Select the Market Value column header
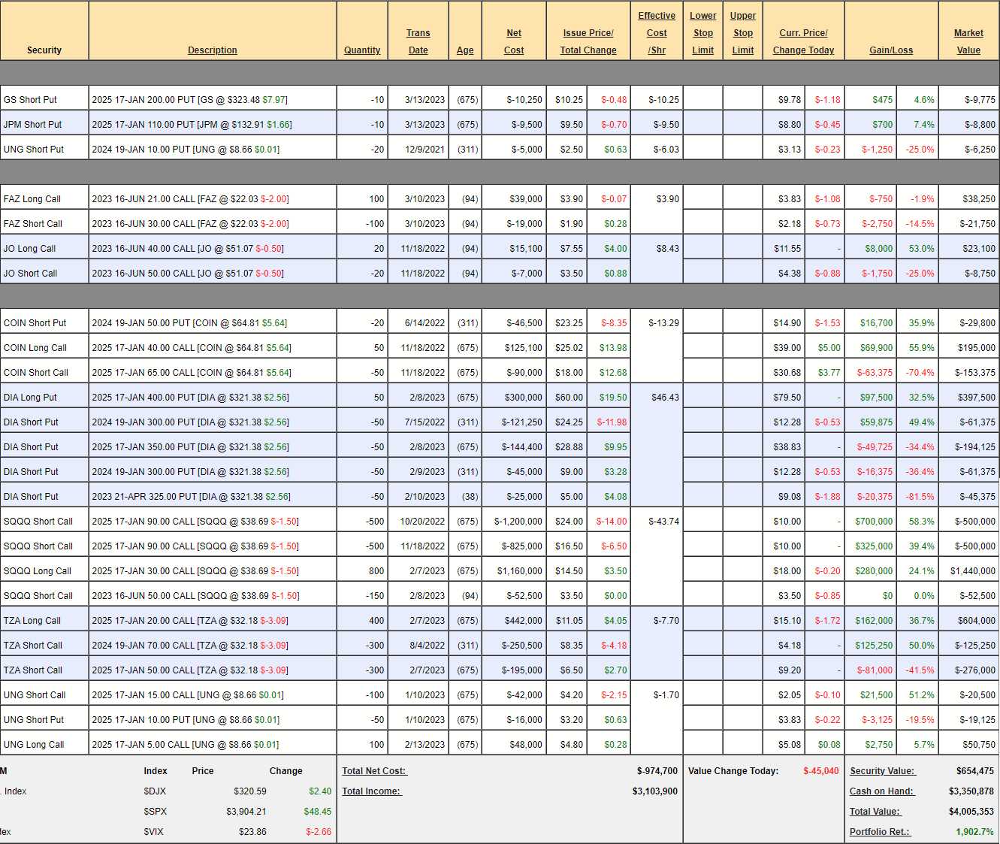 (968, 42)
